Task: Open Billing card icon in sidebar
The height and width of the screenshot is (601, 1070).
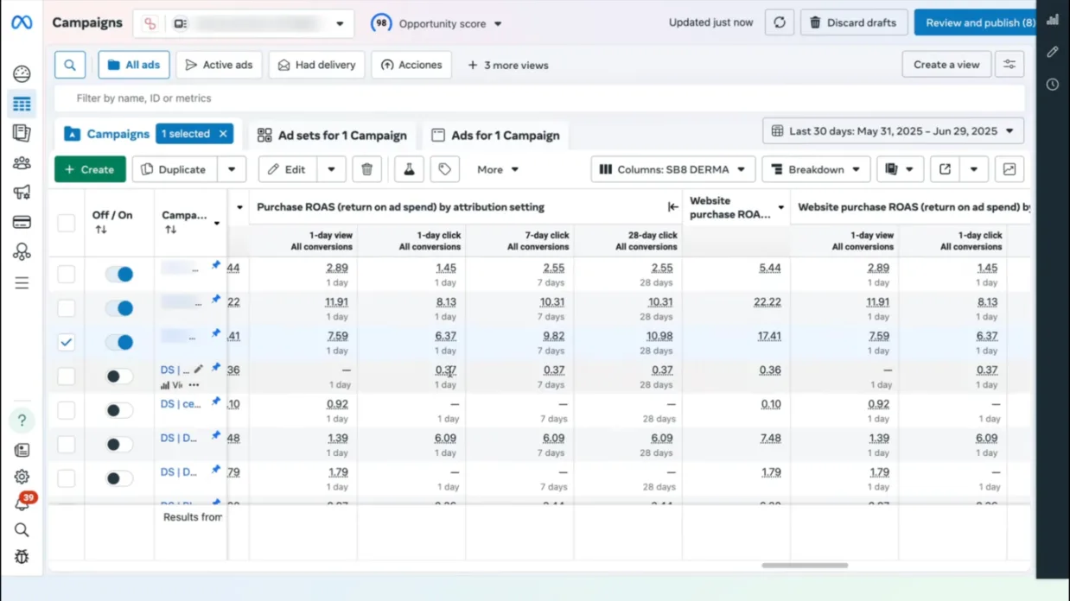Action: pos(22,222)
